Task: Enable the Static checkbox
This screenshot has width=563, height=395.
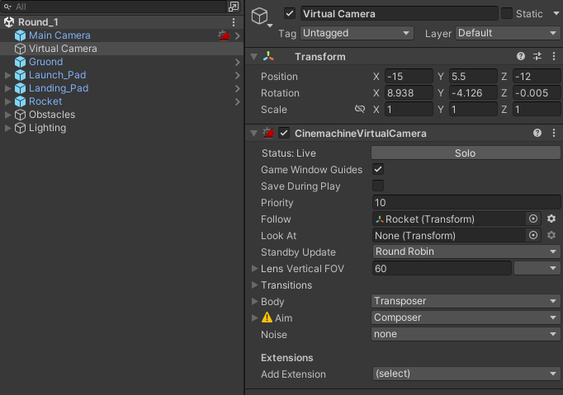Action: click(507, 14)
